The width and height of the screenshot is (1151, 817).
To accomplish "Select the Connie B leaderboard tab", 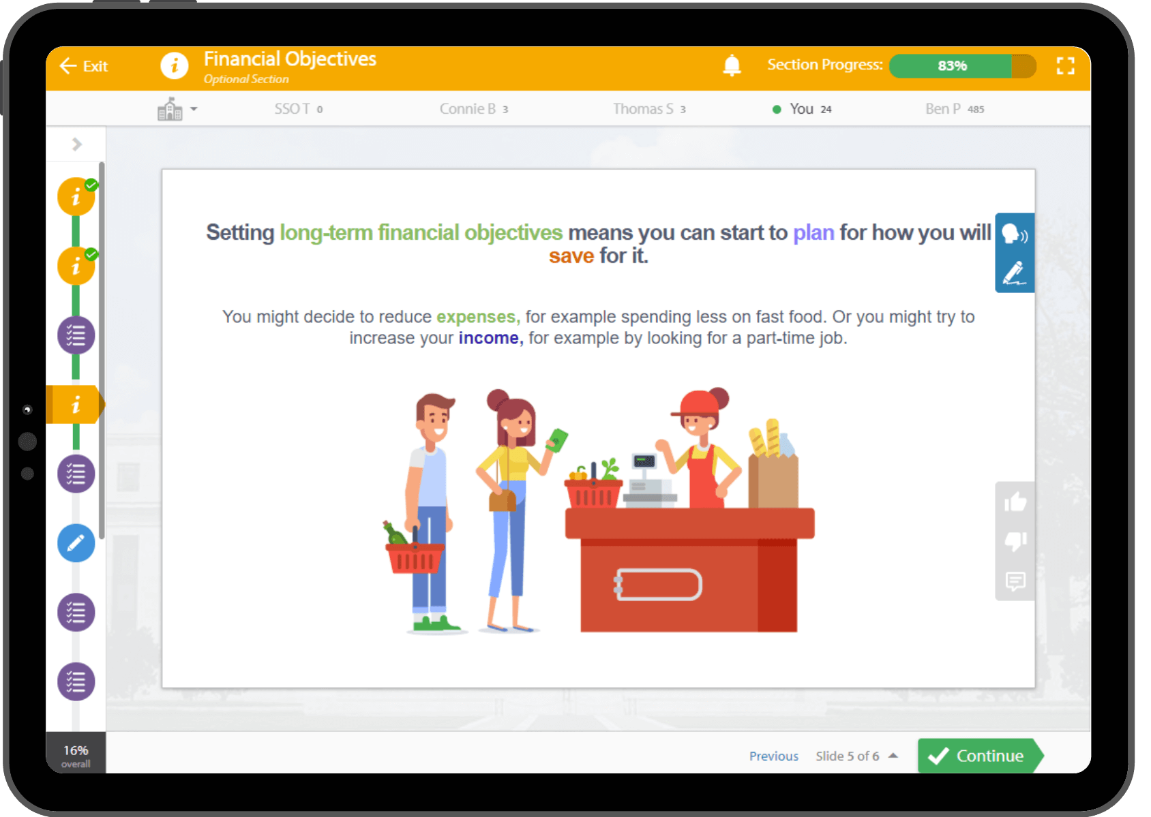I will 474,109.
